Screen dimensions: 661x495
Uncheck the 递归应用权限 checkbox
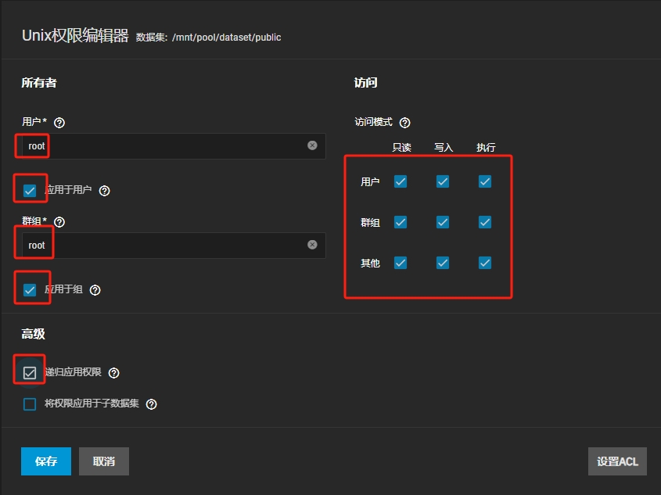pos(30,373)
